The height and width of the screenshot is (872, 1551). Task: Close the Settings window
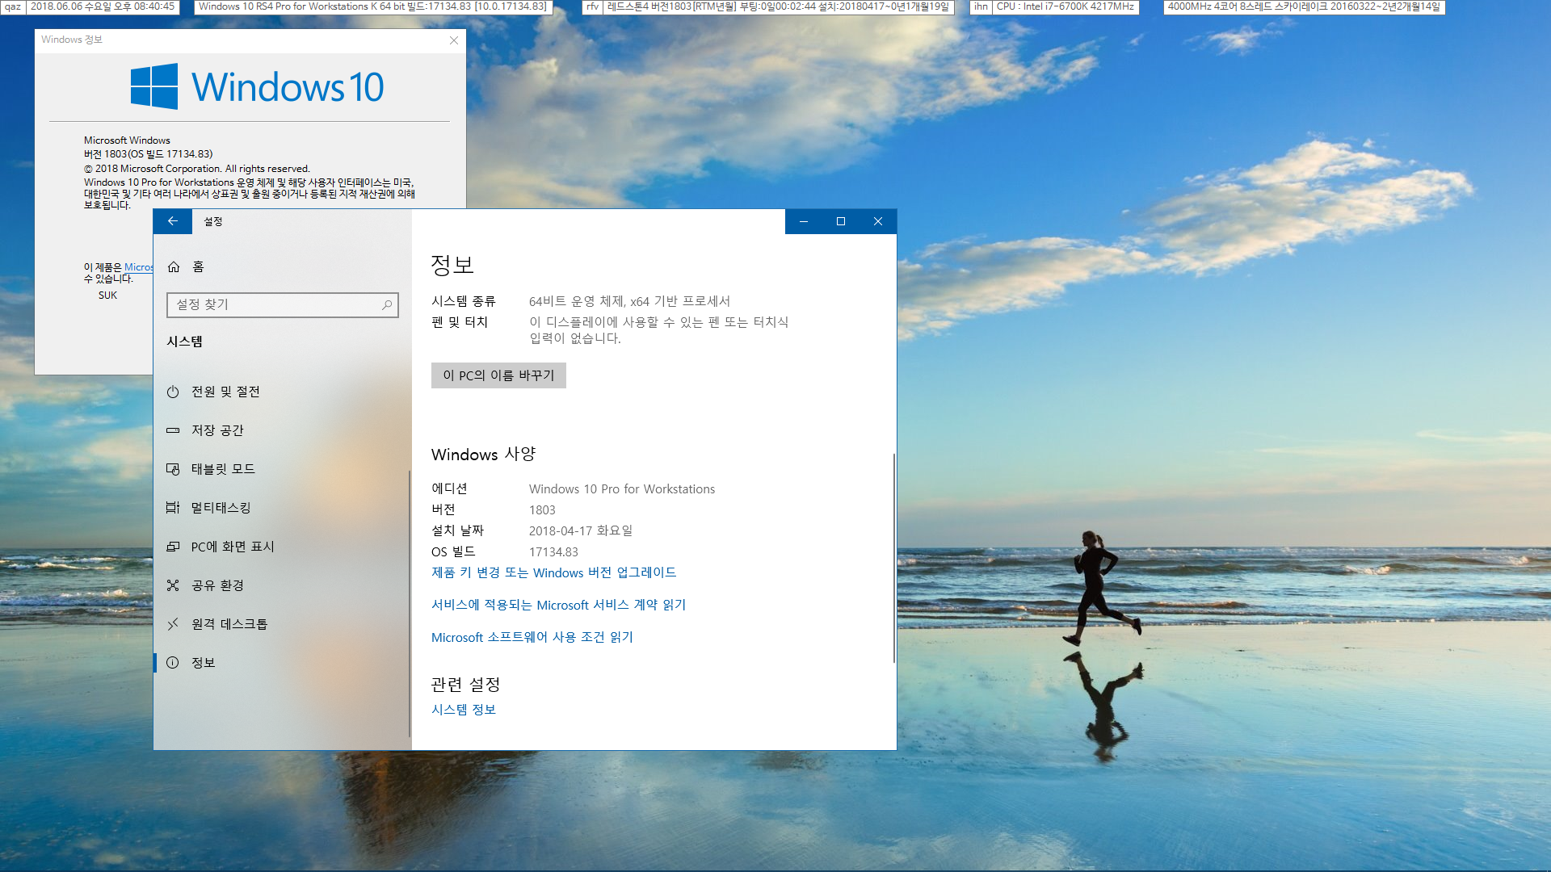[878, 221]
